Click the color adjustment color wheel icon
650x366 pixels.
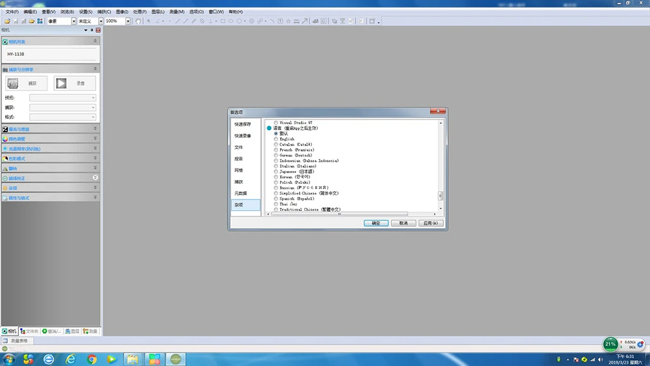tap(5, 139)
